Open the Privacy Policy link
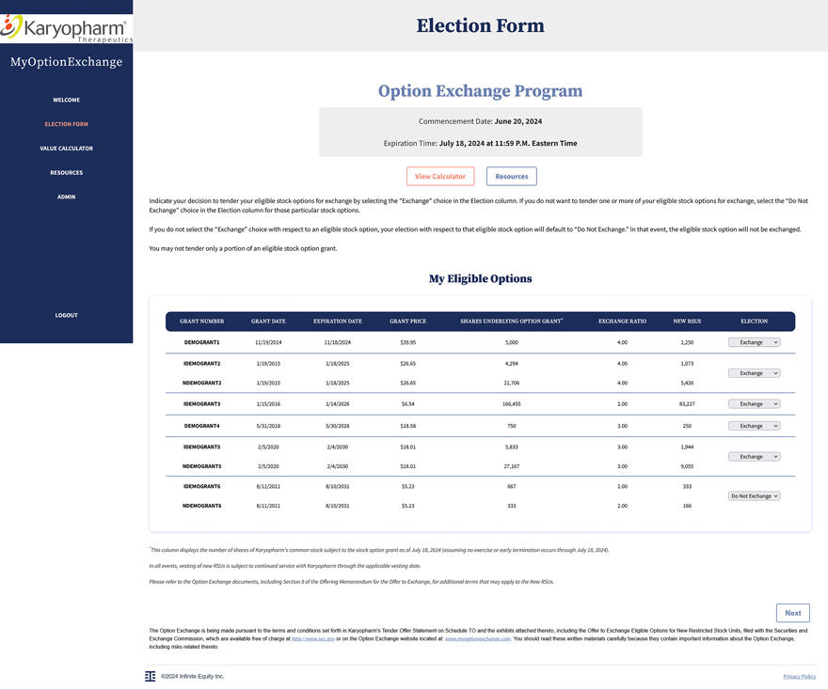The width and height of the screenshot is (828, 690). coord(799,677)
